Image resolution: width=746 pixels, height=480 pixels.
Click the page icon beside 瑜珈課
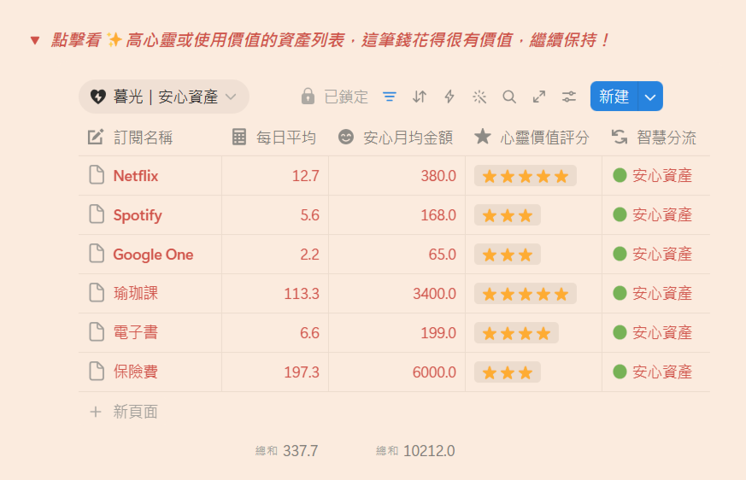97,293
